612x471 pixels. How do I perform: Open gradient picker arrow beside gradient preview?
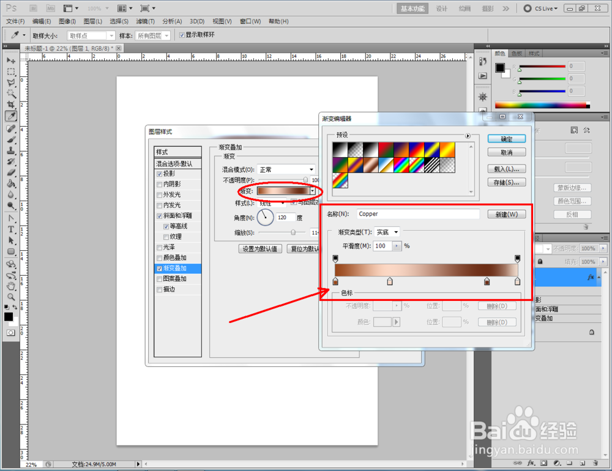point(313,191)
